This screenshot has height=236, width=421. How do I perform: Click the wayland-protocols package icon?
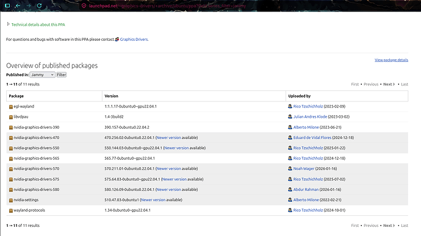tap(11, 210)
